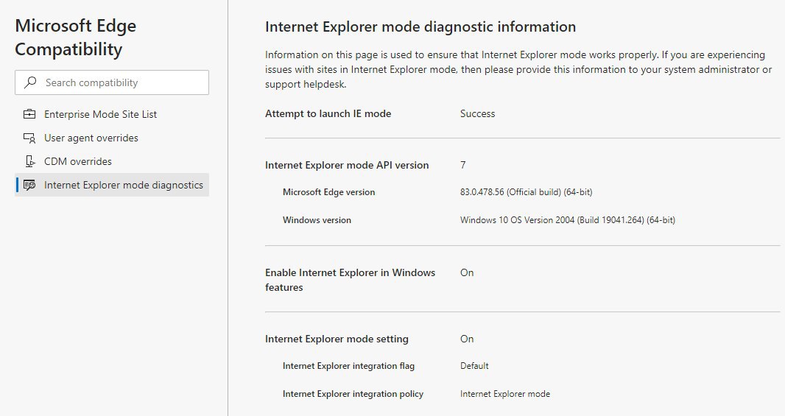Click the introductory description paragraph

518,69
